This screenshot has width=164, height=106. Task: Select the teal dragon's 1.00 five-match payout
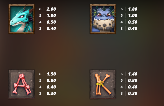pos(51,15)
